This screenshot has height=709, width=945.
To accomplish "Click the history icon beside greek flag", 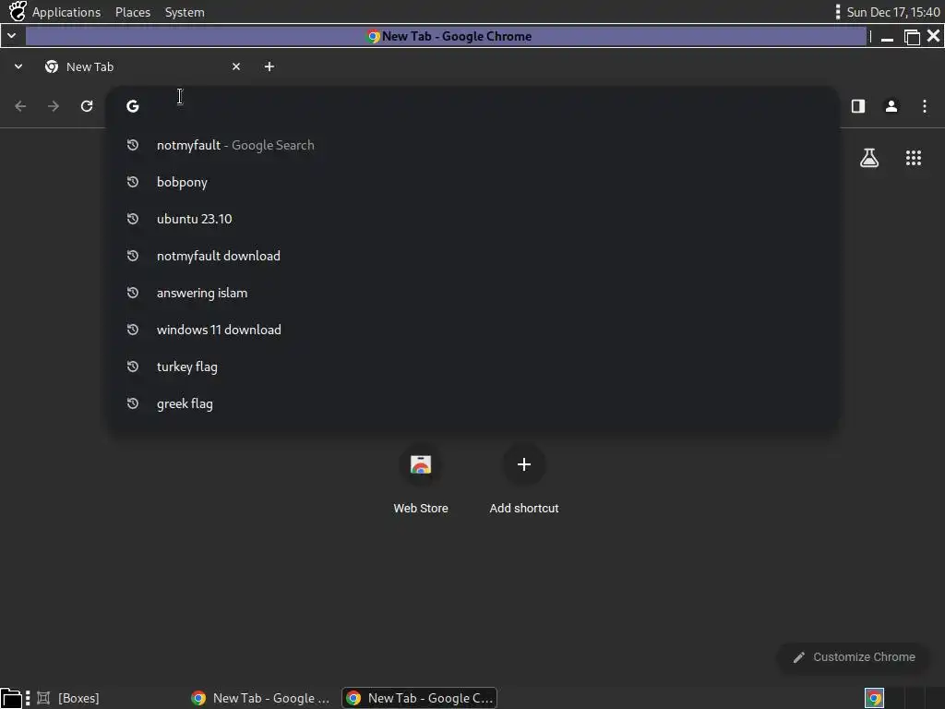I will pyautogui.click(x=133, y=403).
